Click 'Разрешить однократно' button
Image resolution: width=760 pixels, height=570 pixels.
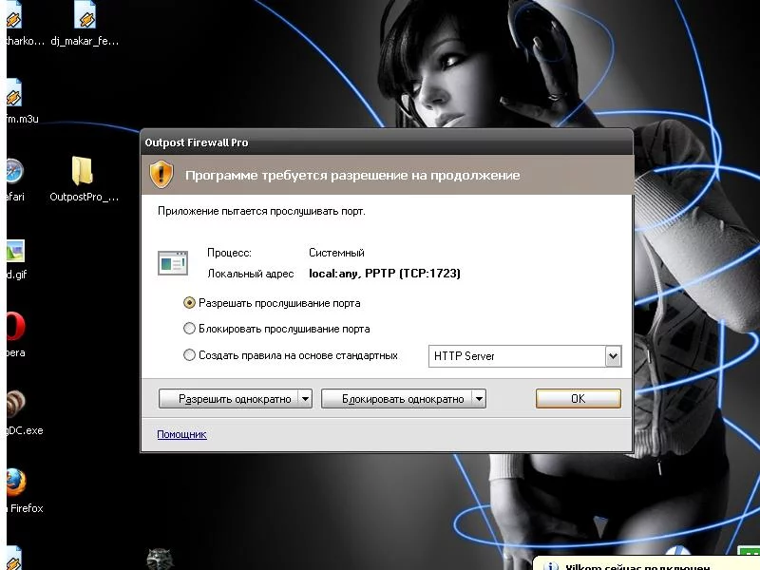229,399
